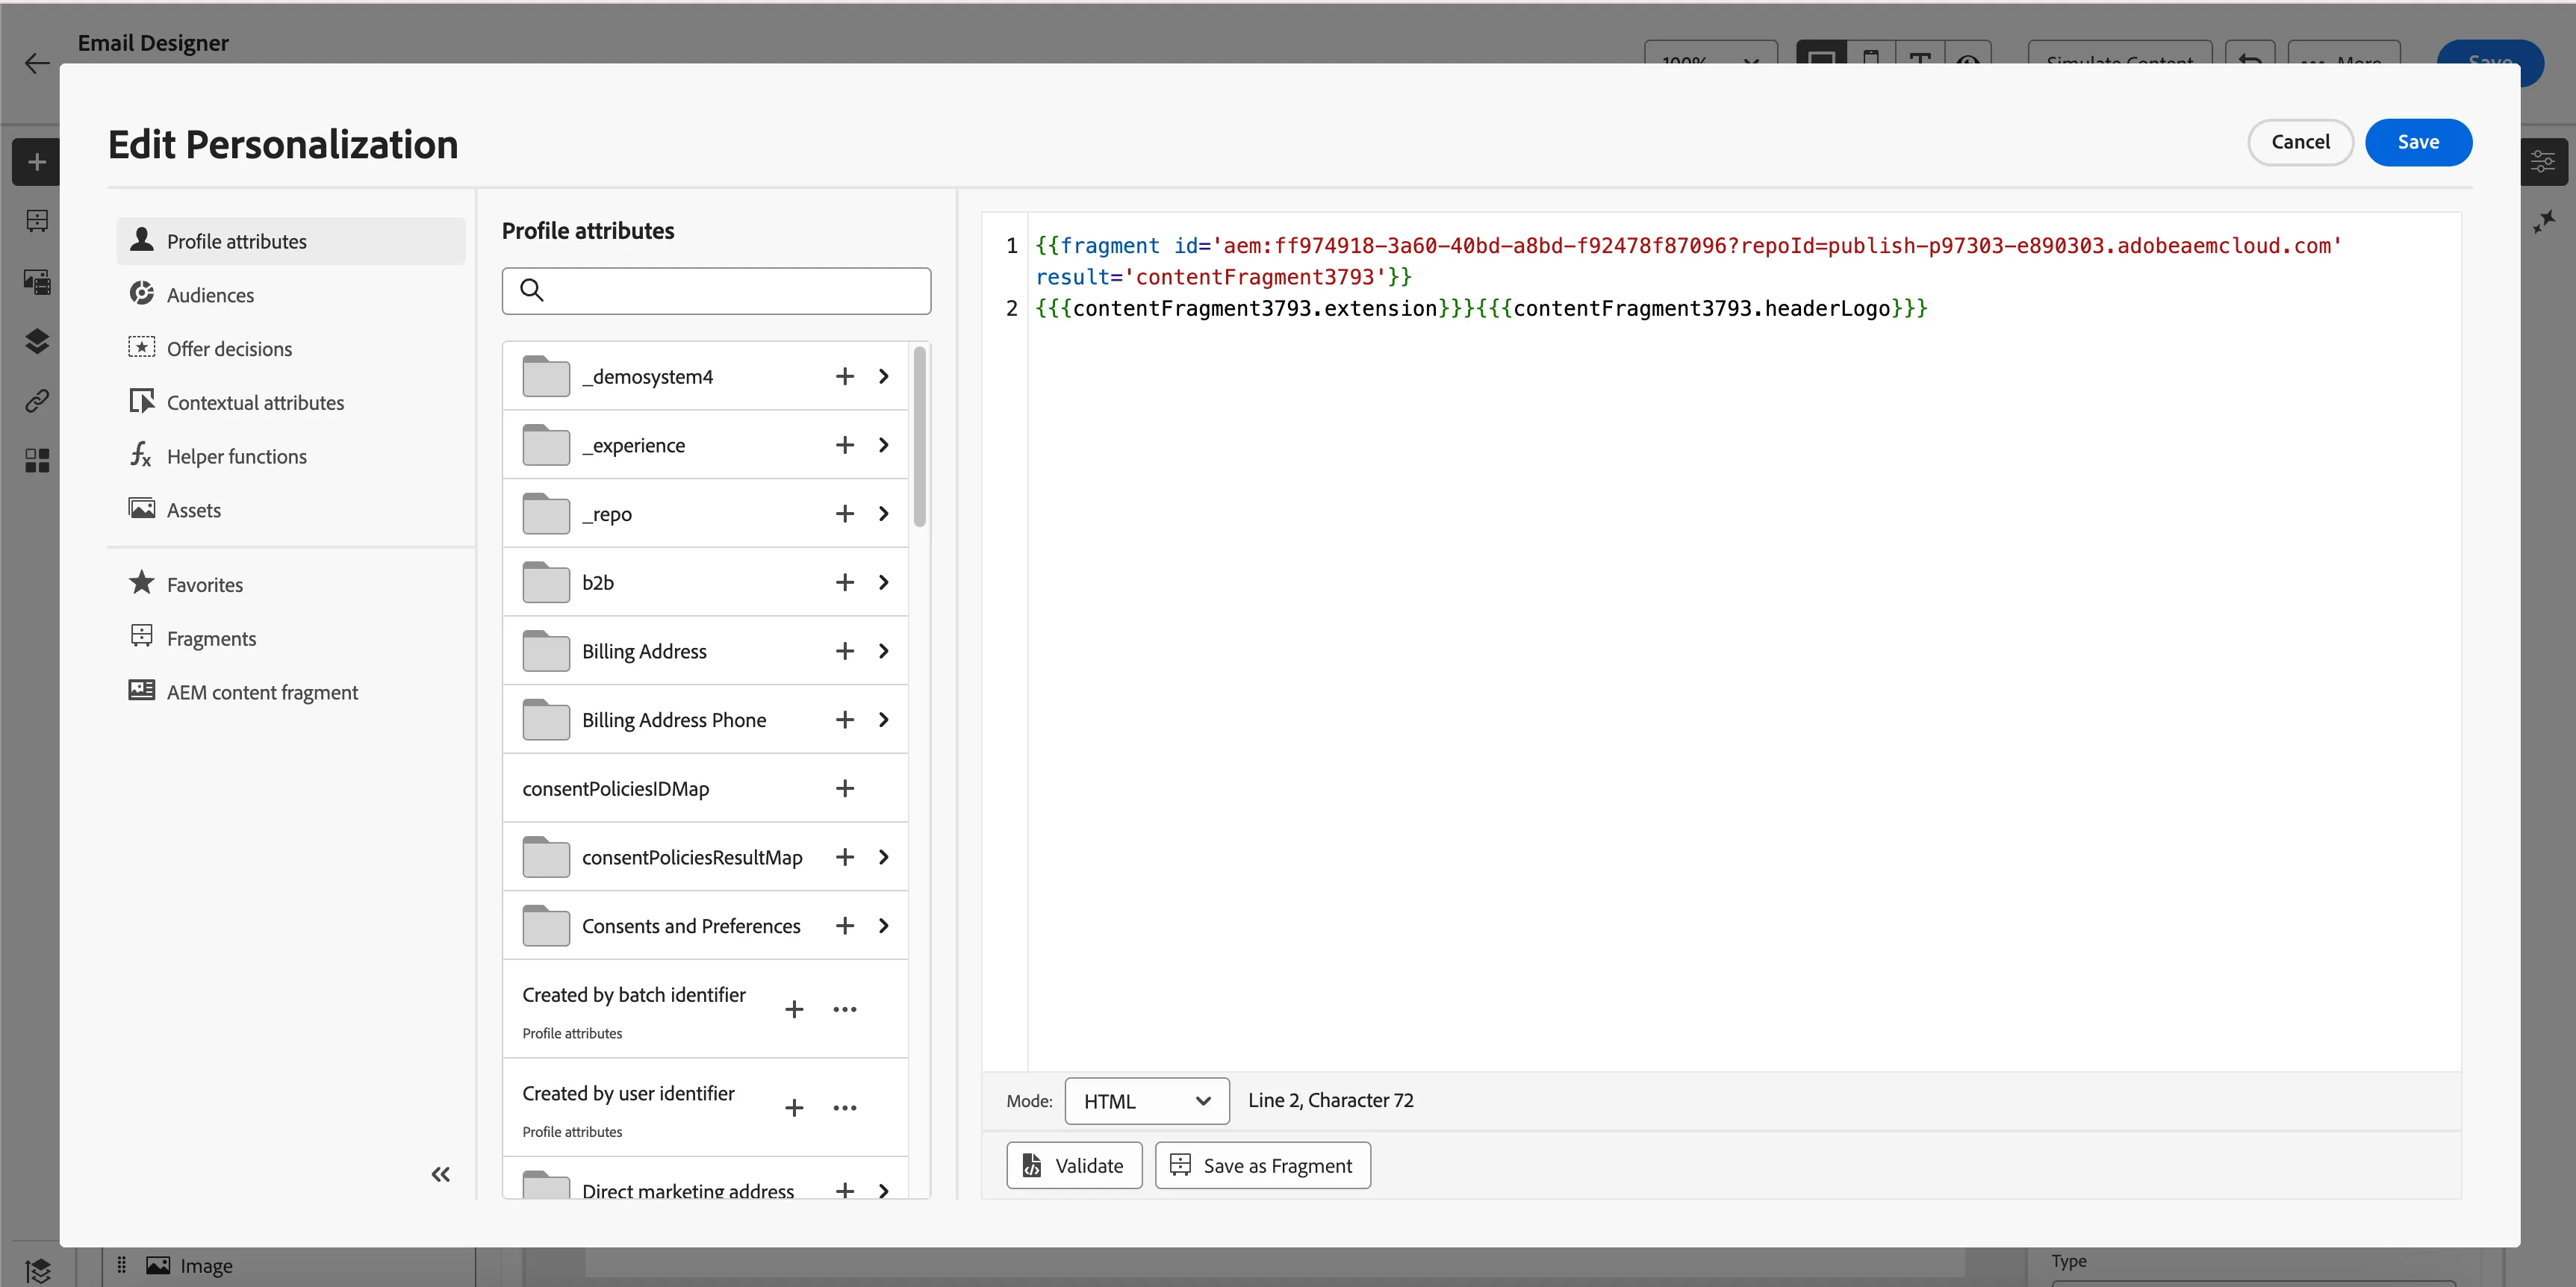Open Contextual attributes section
Screen dimensions: 2576x1287
[x=291, y=403]
